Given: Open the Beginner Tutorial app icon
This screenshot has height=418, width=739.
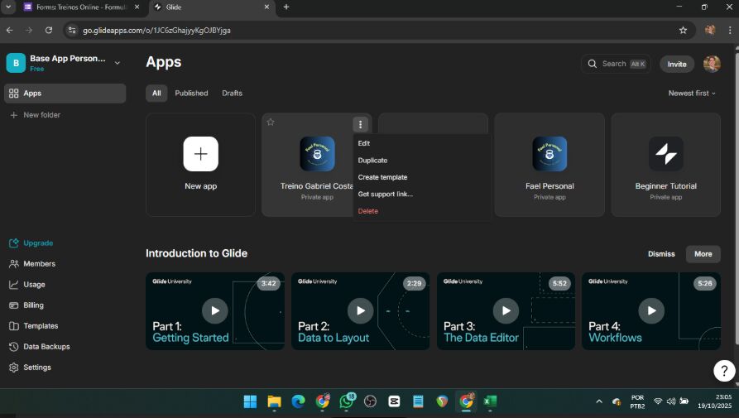Looking at the screenshot, I should 665,154.
